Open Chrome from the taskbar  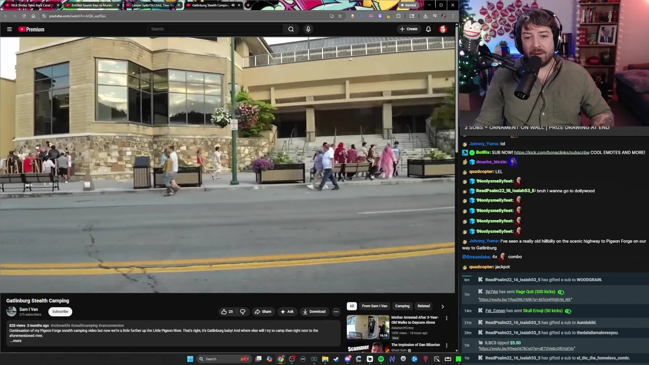click(280, 359)
